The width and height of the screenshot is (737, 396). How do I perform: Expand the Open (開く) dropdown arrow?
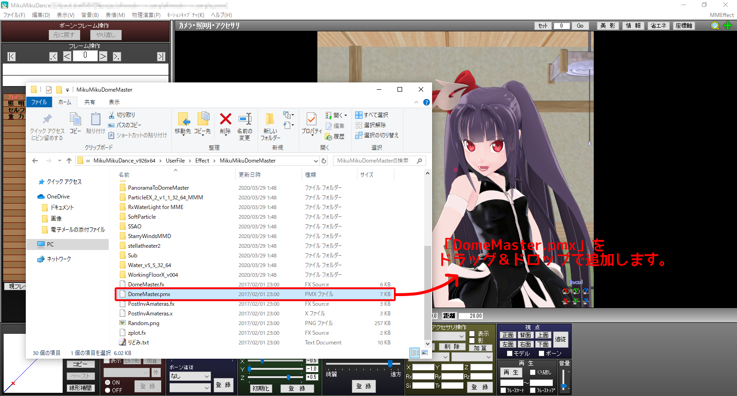(345, 116)
